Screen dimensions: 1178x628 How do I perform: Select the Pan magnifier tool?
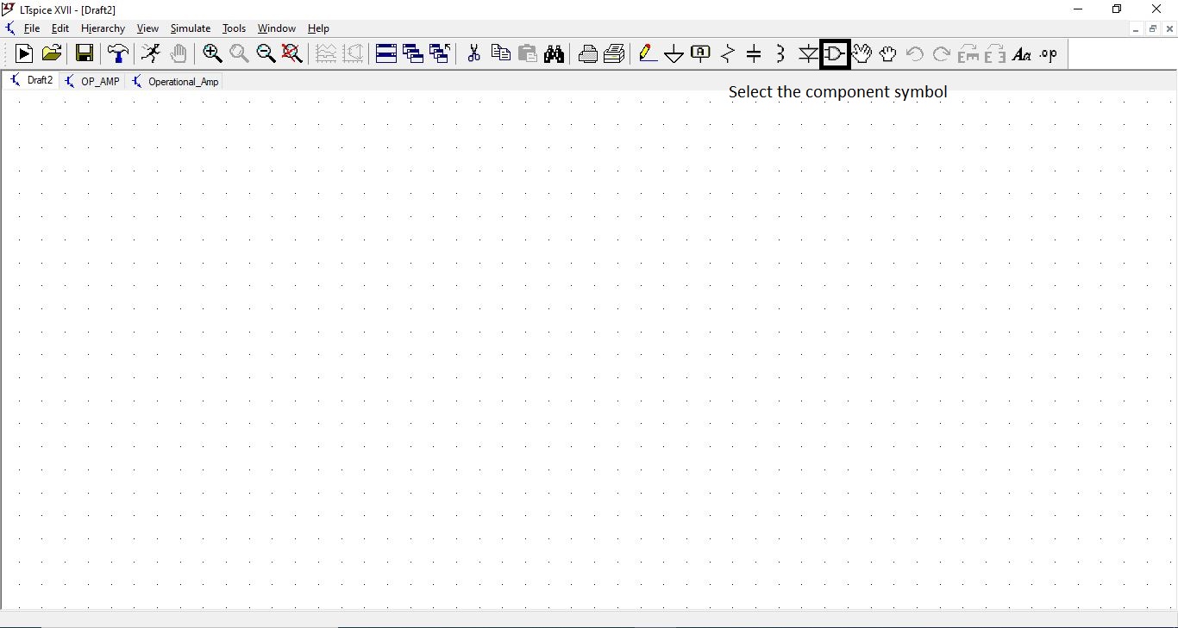(239, 54)
